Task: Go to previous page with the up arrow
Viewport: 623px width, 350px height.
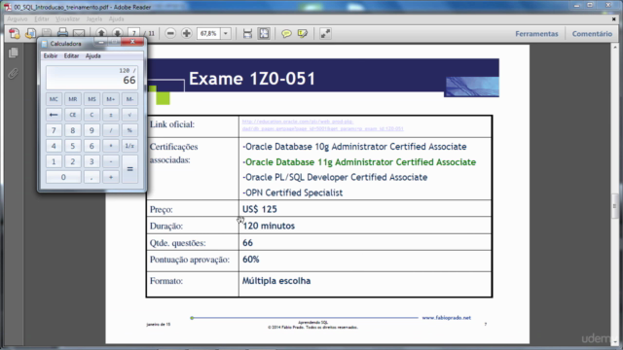Action: tap(101, 33)
